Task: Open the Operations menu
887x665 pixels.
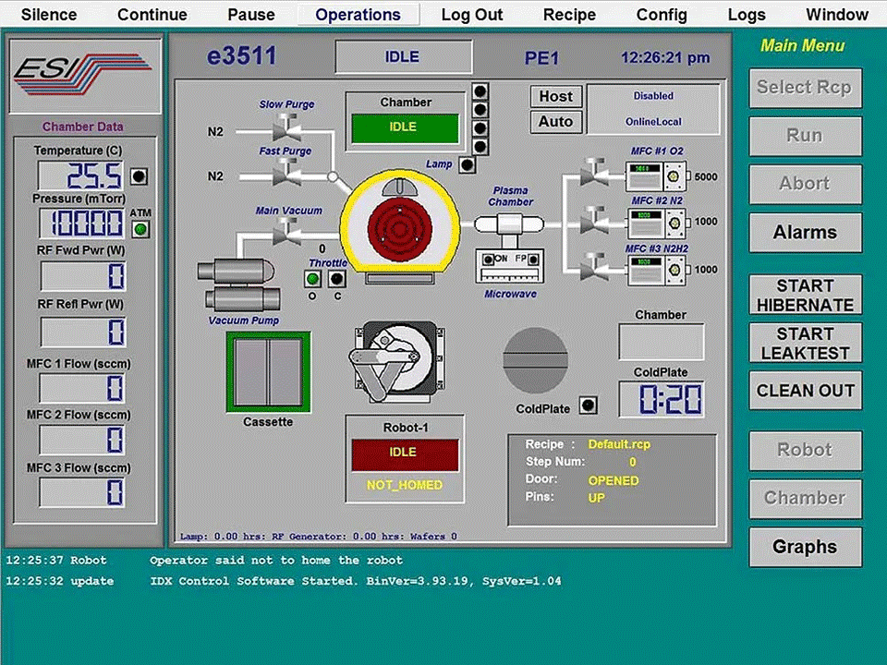Action: (358, 15)
